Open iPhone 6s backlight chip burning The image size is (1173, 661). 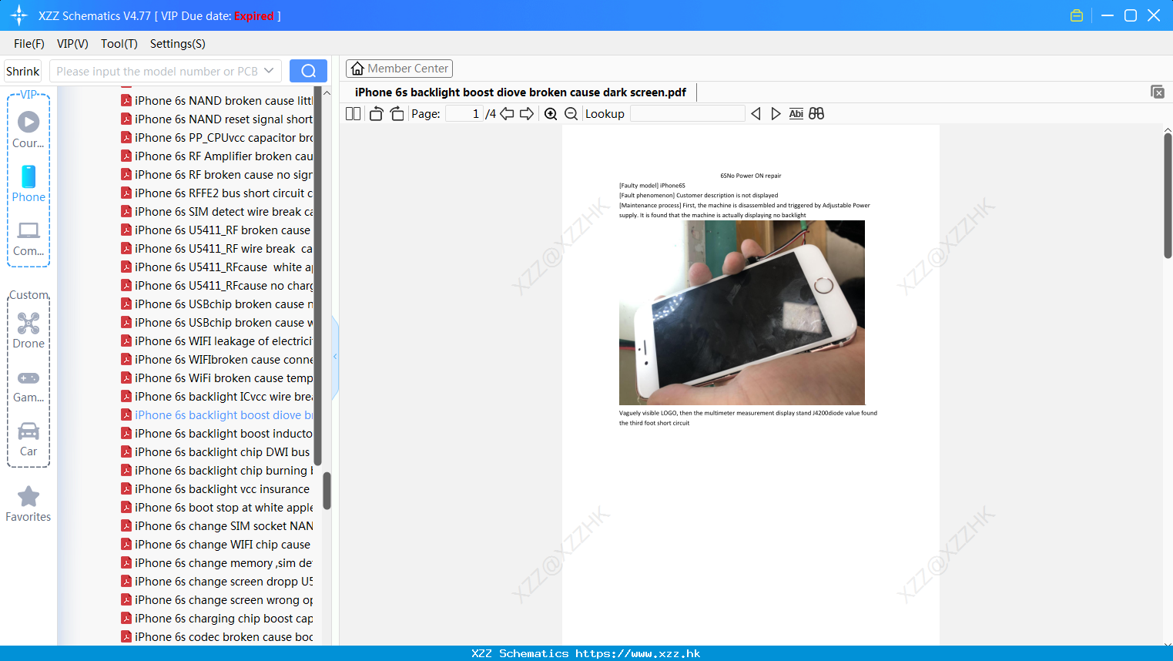[x=218, y=471]
